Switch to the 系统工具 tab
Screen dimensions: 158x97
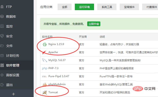[x=107, y=7]
